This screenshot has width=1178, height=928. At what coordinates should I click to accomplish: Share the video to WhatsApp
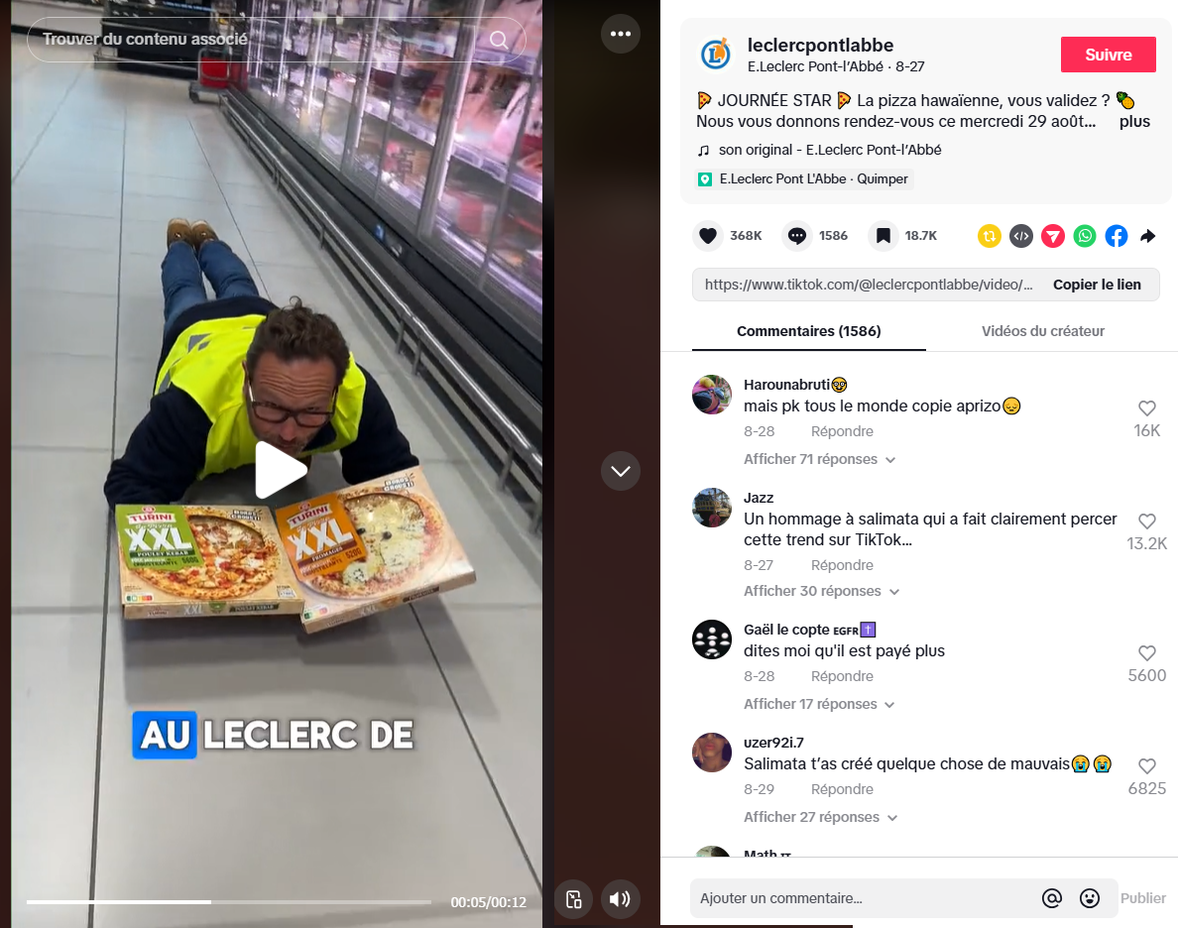click(1085, 236)
